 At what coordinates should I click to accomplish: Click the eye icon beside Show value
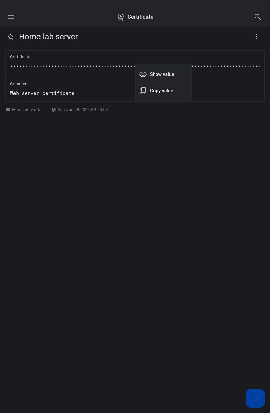click(143, 74)
